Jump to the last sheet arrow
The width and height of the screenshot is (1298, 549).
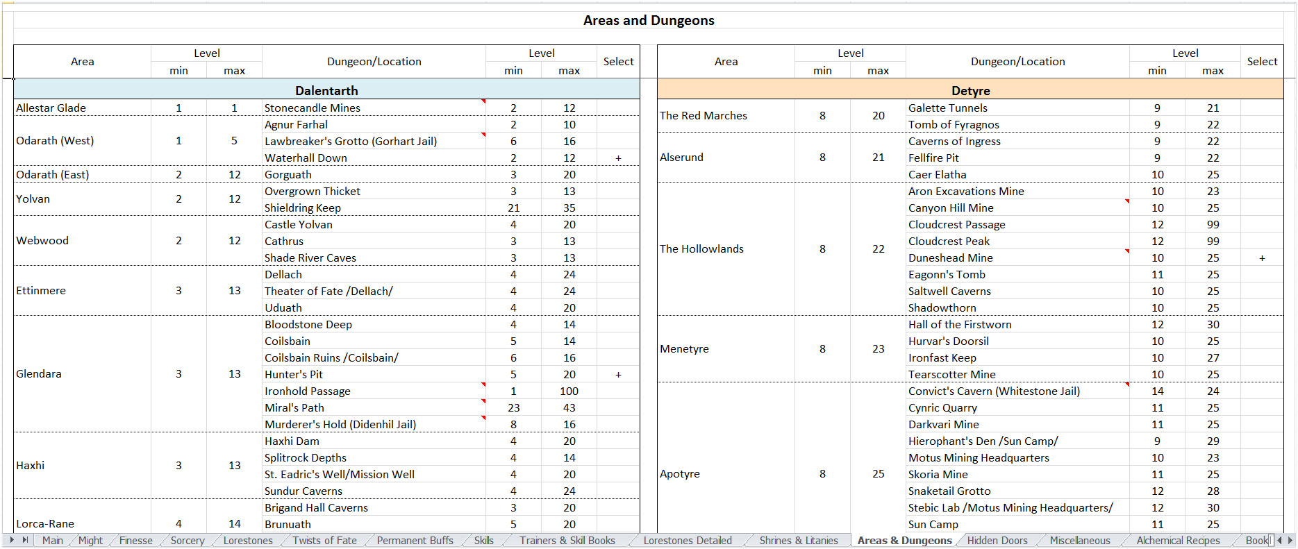pos(26,540)
